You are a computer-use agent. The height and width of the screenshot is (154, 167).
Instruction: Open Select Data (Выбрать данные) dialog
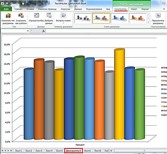[x=49, y=19]
